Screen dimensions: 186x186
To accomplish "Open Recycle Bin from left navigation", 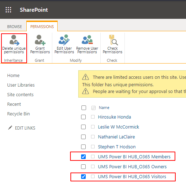I will pyautogui.click(x=18, y=114).
